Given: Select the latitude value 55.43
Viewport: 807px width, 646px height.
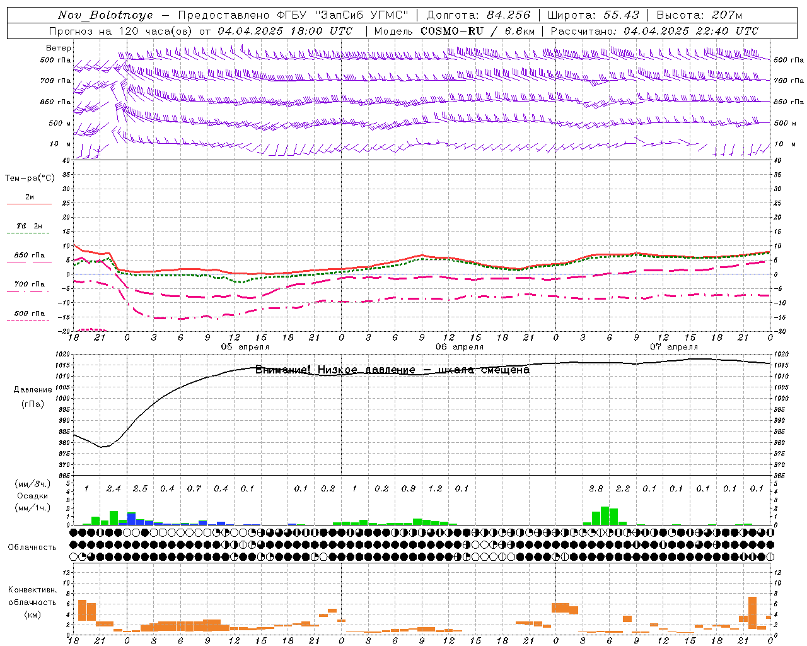Looking at the screenshot, I should pos(621,15).
